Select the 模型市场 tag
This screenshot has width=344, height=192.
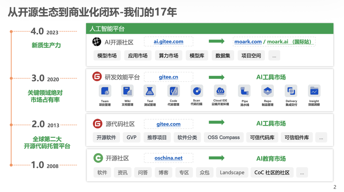pos(107,55)
